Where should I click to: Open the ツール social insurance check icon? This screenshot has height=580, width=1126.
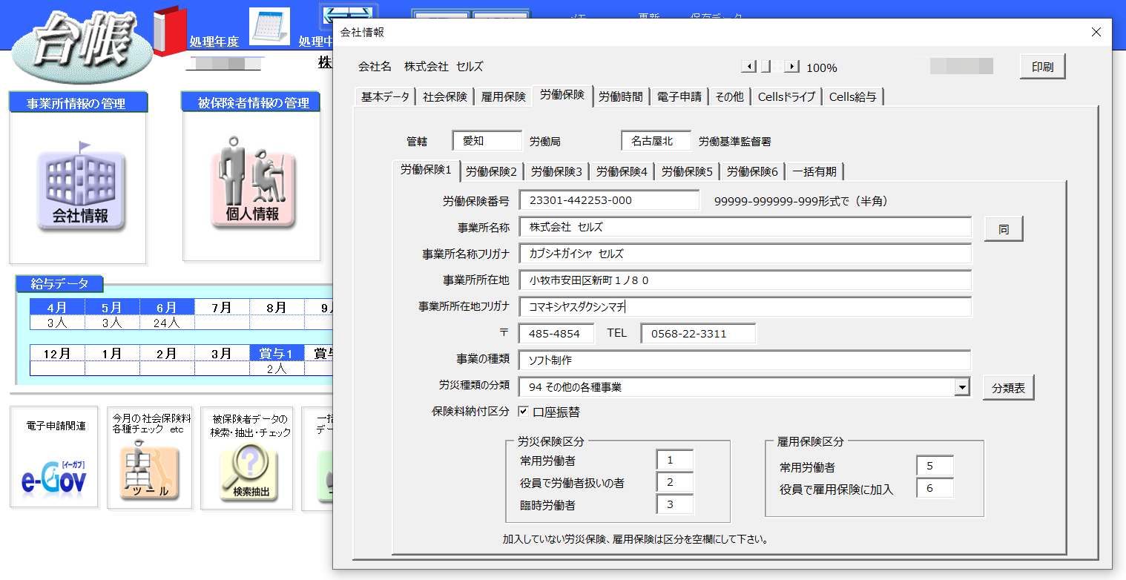(x=149, y=470)
